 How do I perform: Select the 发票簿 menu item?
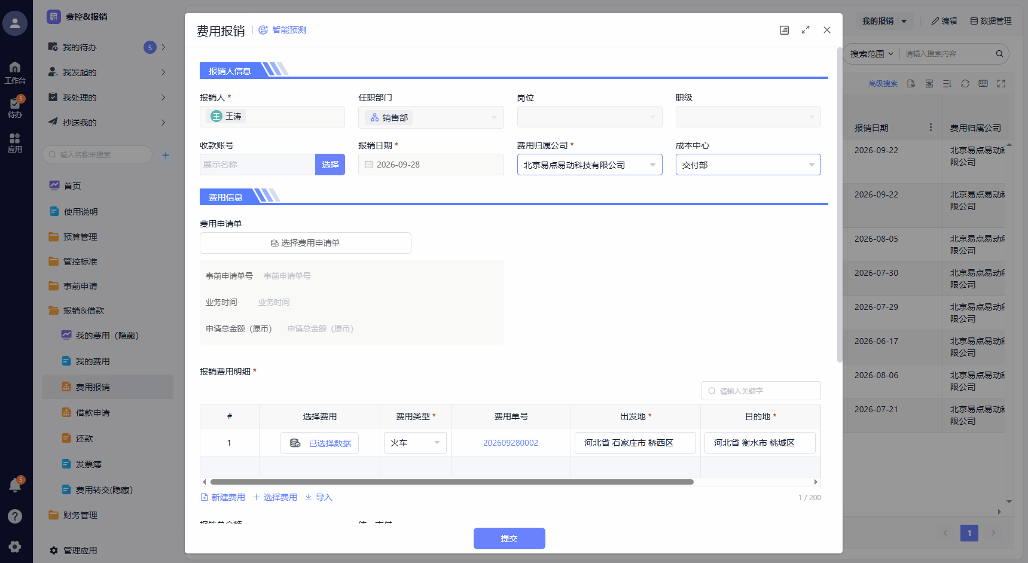[x=108, y=464]
